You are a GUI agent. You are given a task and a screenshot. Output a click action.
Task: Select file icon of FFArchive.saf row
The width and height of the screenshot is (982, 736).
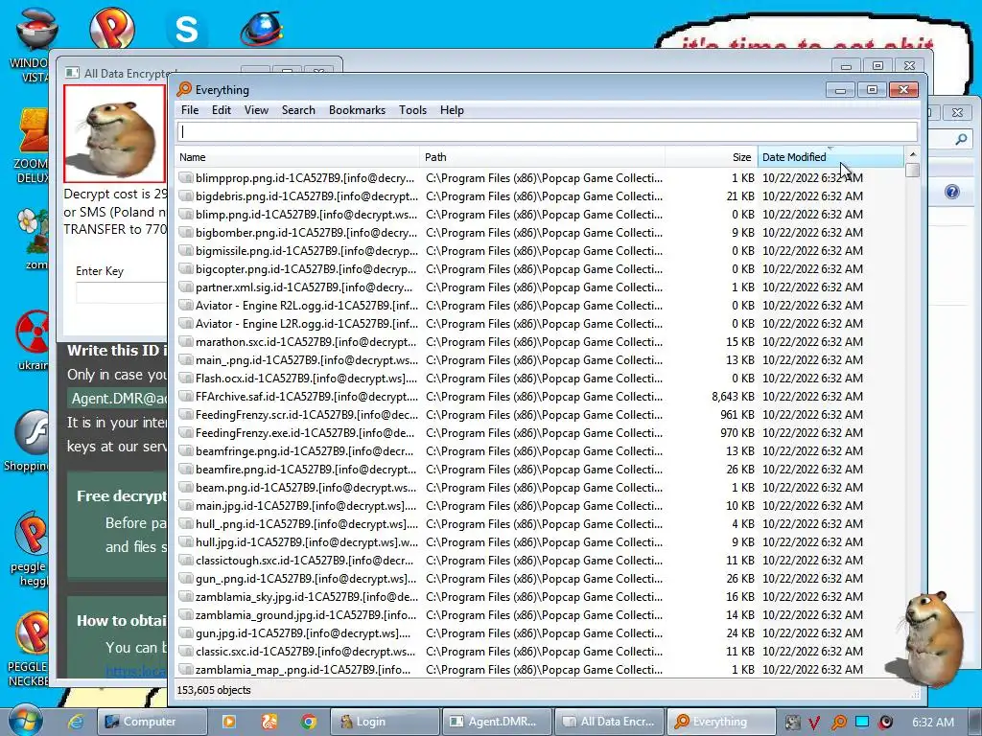tap(185, 396)
